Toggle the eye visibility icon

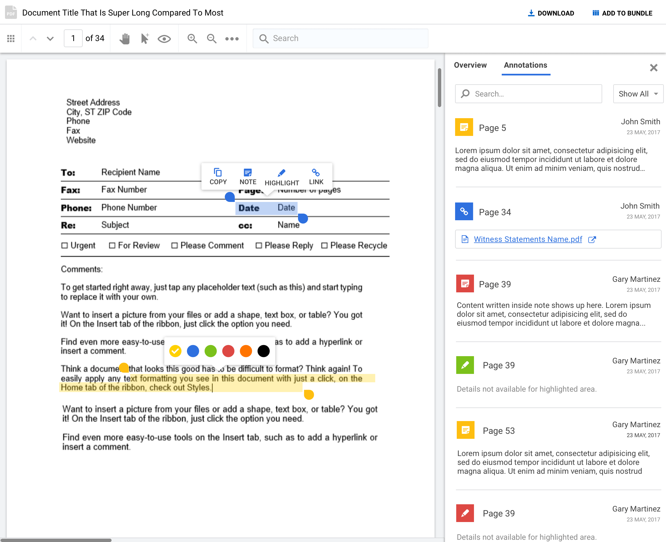click(x=164, y=39)
